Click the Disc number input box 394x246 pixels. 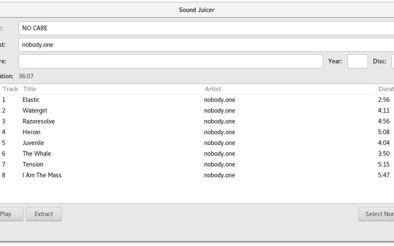coord(393,61)
